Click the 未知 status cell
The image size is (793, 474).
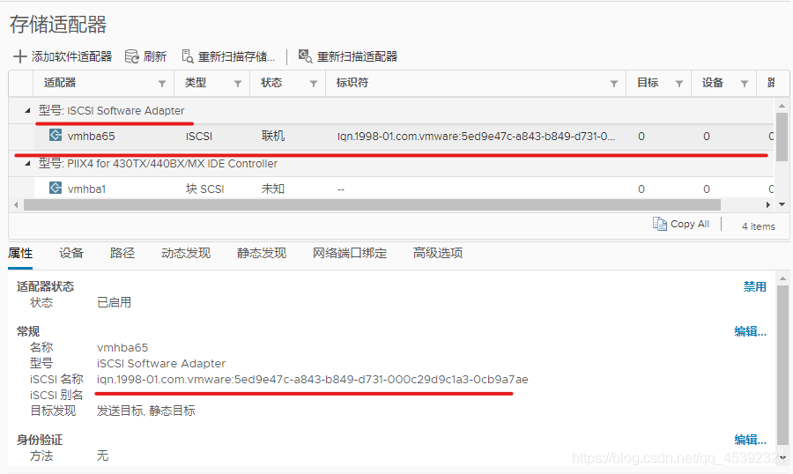[273, 189]
